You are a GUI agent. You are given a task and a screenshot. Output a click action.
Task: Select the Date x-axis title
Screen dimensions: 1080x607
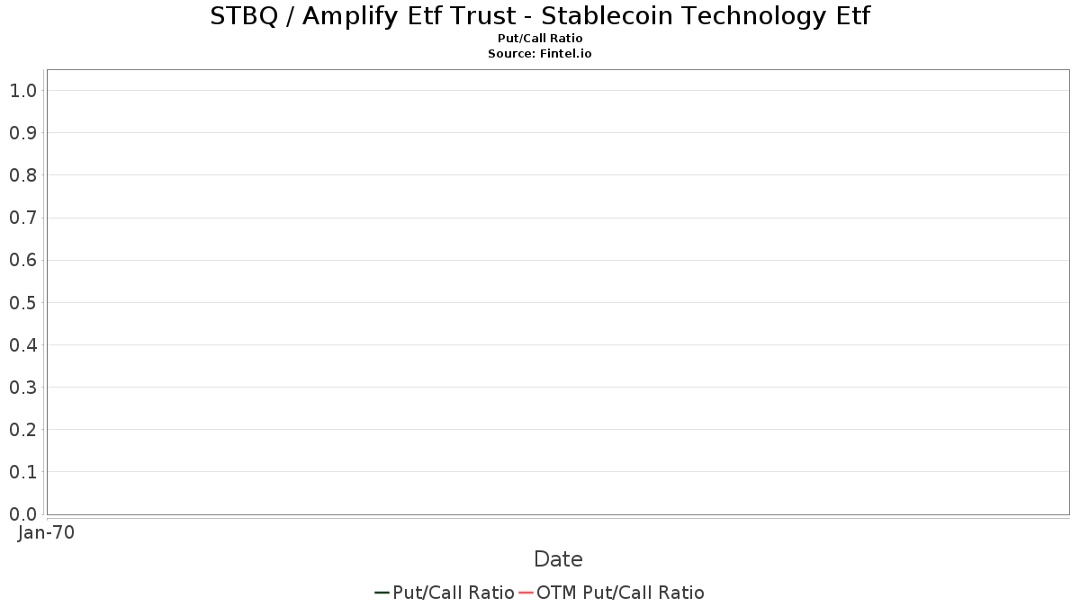[558, 559]
